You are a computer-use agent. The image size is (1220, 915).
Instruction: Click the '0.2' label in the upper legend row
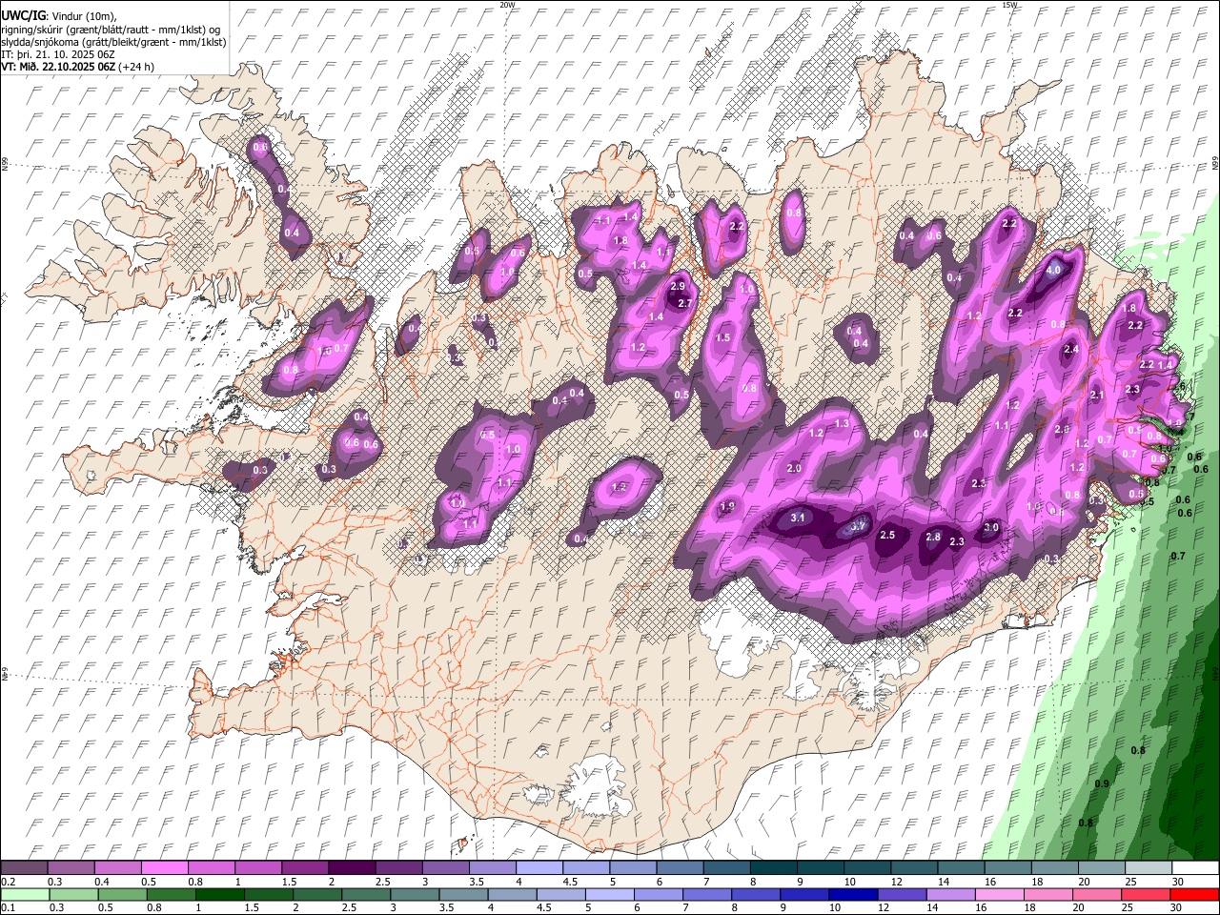[x=7, y=882]
